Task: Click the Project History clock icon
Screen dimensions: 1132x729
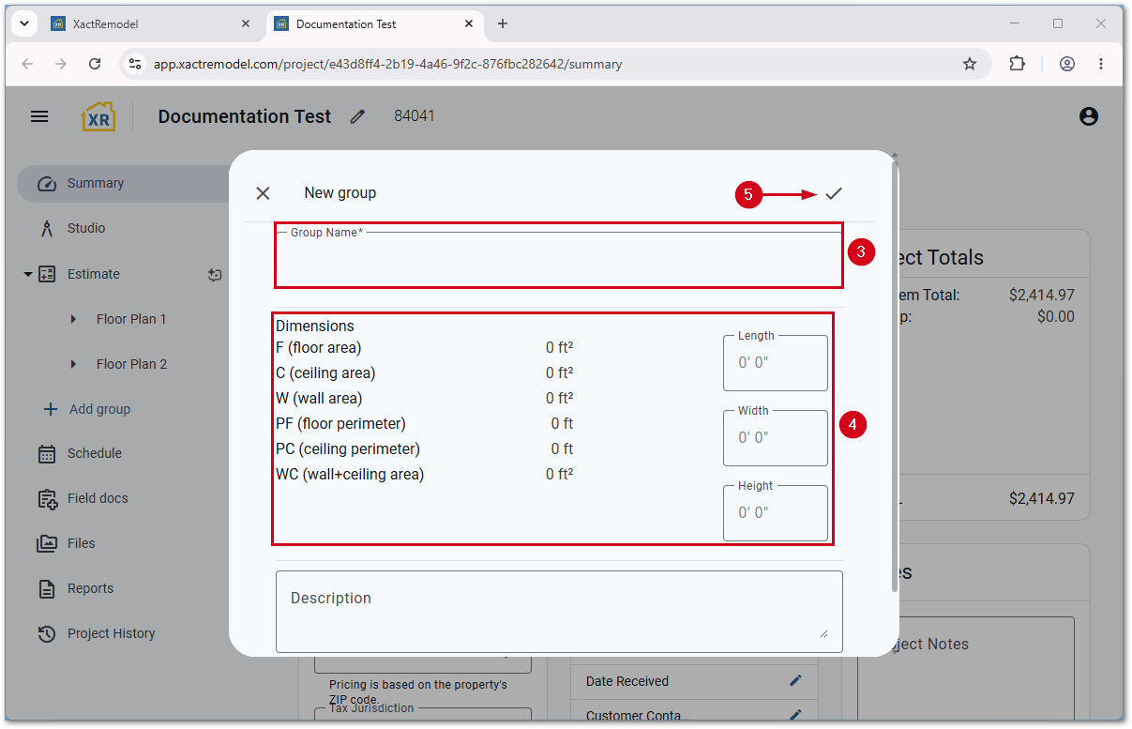Action: tap(47, 633)
